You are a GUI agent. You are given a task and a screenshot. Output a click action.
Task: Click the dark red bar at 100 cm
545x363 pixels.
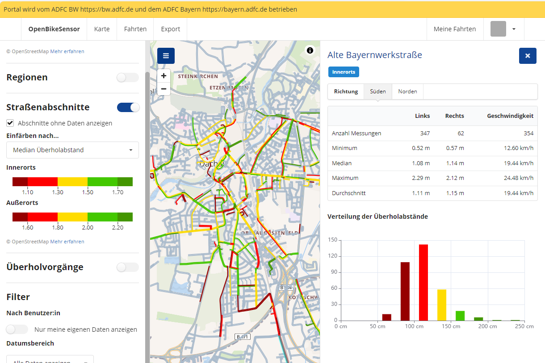click(x=405, y=291)
